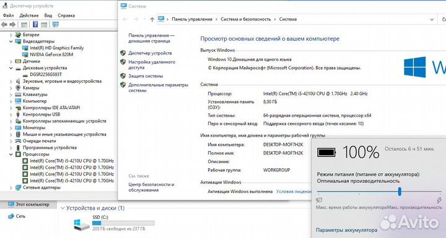Viewport: 446px width, 238px height.
Task: Click the properties panel toolbar icon
Action: tap(44, 25)
